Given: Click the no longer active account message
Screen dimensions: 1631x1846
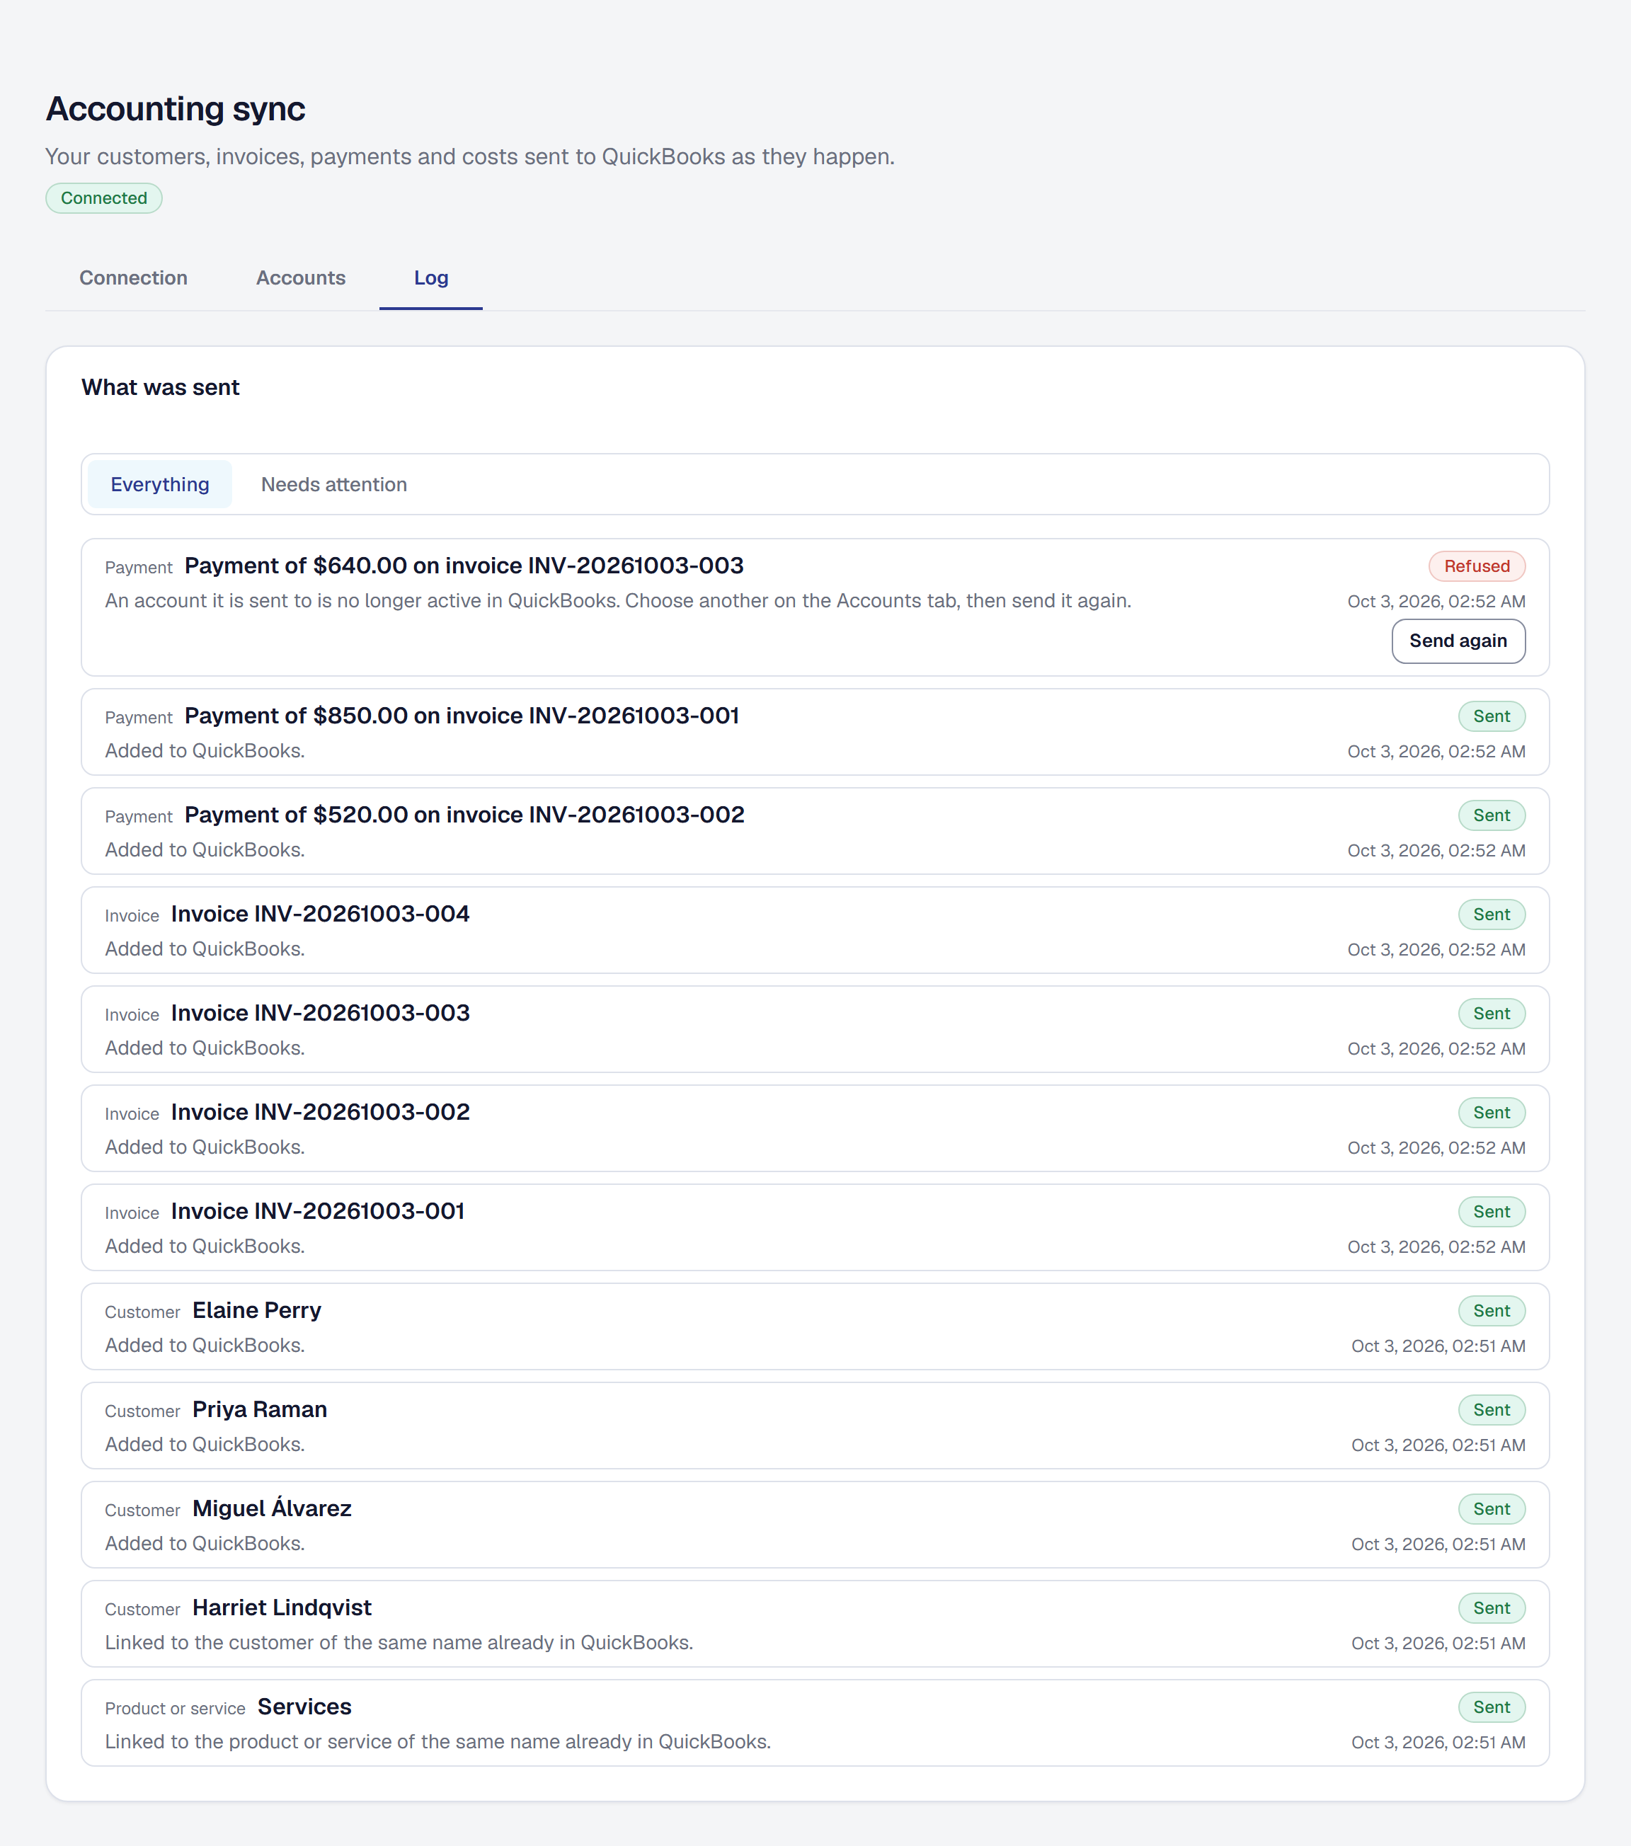Looking at the screenshot, I should click(618, 602).
